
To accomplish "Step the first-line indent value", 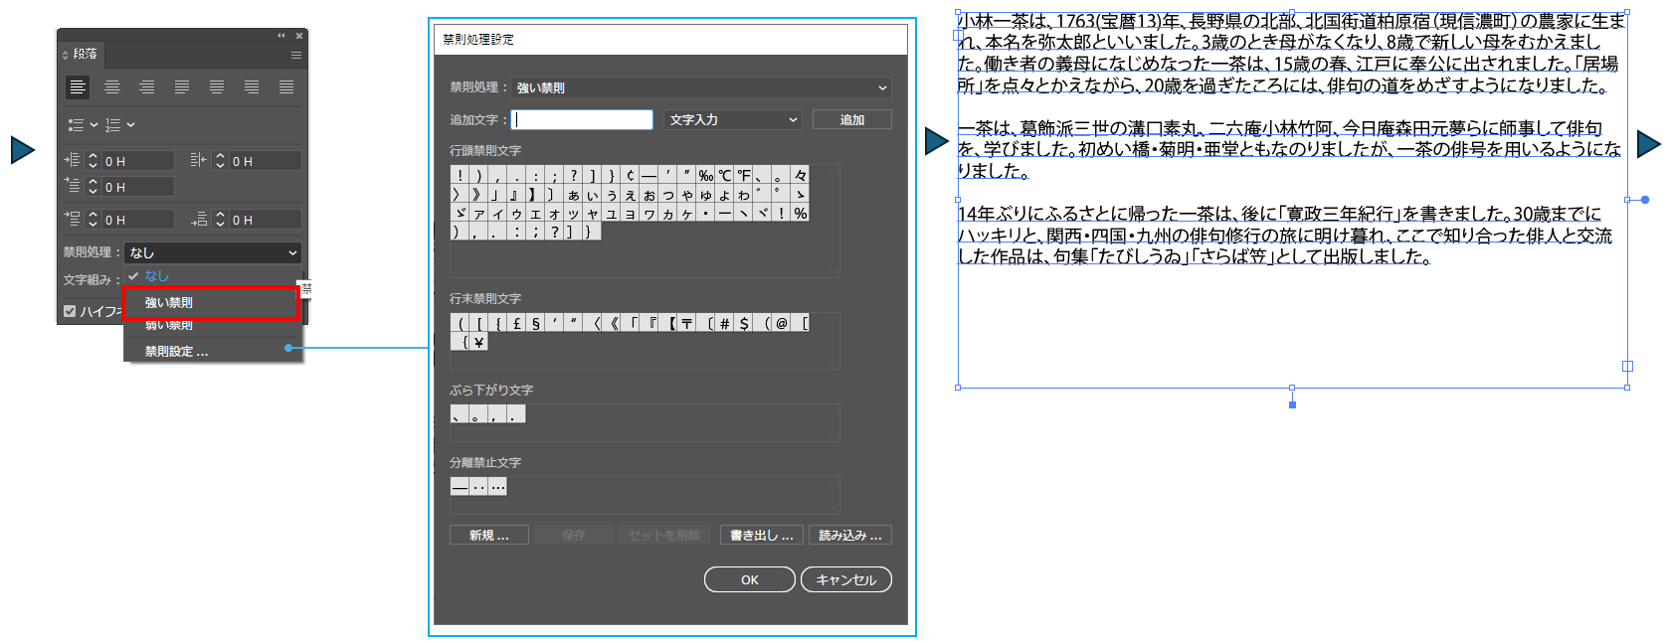I will [93, 186].
